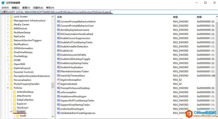
Task: Click the ValidateAdminCodeSignatures value icon
Action: click(x=58, y=113)
